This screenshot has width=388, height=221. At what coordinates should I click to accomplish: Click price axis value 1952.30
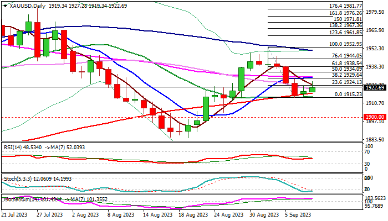[x=375, y=49]
